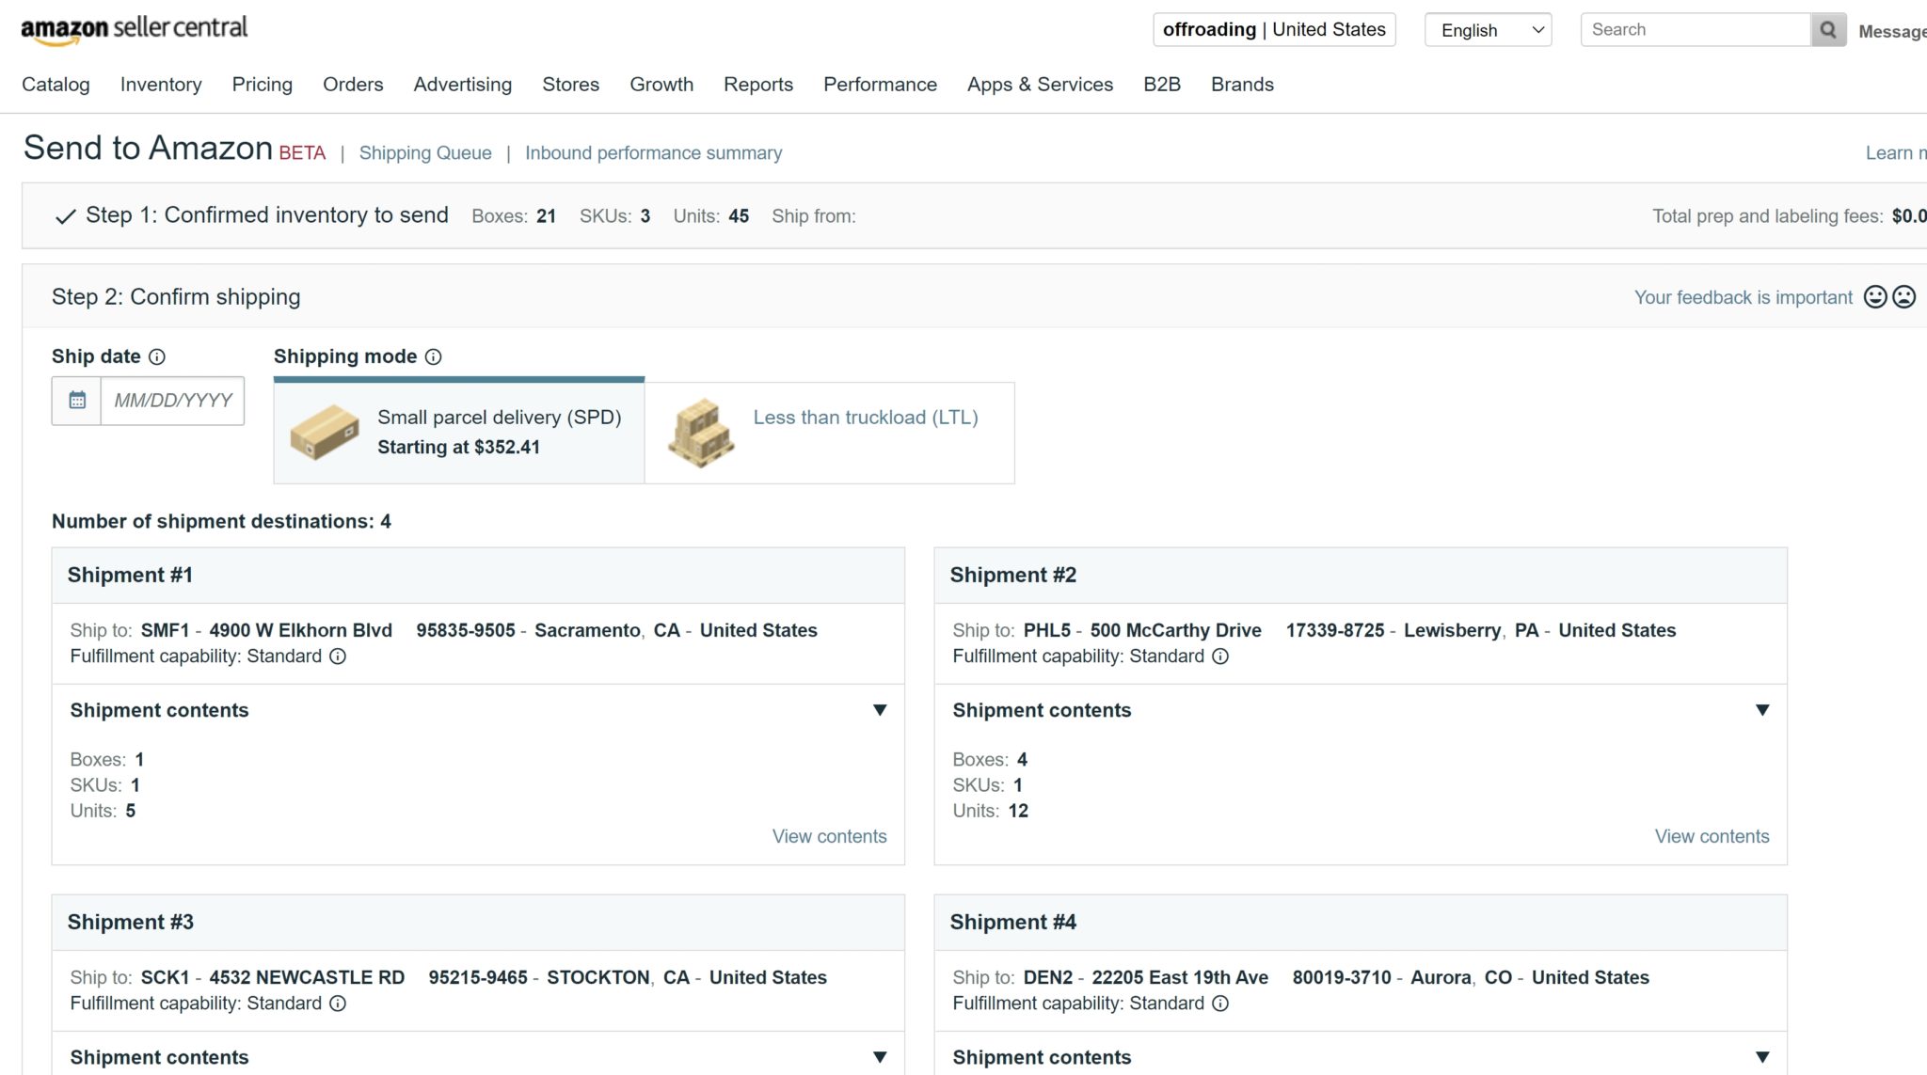Click Shipment #4 fulfillment capability info icon
This screenshot has width=1927, height=1075.
pos(1220,1004)
